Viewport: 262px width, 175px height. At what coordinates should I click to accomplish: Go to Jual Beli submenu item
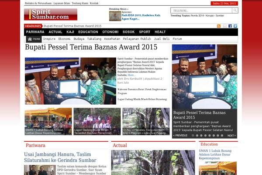(x=162, y=39)
